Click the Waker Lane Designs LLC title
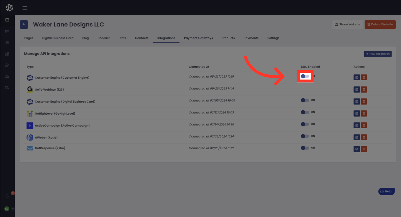The width and height of the screenshot is (401, 217). coord(68,25)
